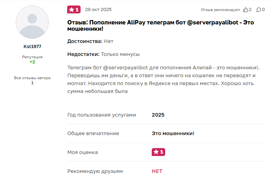Click the +2 reputation value
This screenshot has width=275, height=180.
coord(32,62)
